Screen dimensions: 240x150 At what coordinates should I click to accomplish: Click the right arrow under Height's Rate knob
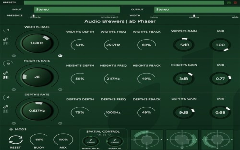pos(60,89)
